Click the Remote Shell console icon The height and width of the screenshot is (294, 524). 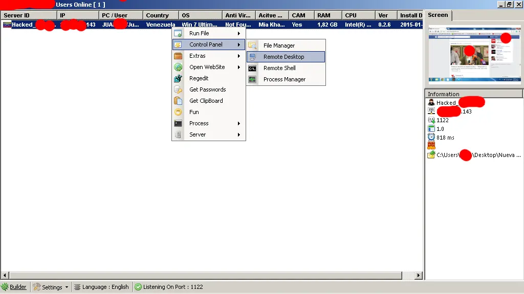point(252,68)
